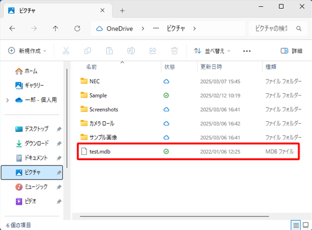Viewport: 312px width, 230px height.
Task: Sort by 状態 column header
Action: (170, 67)
